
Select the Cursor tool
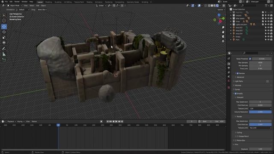4,21
